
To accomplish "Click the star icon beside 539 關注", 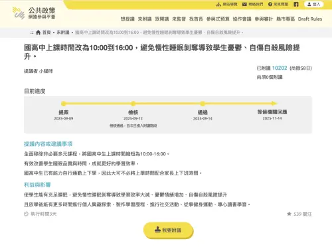I will point(289,214).
